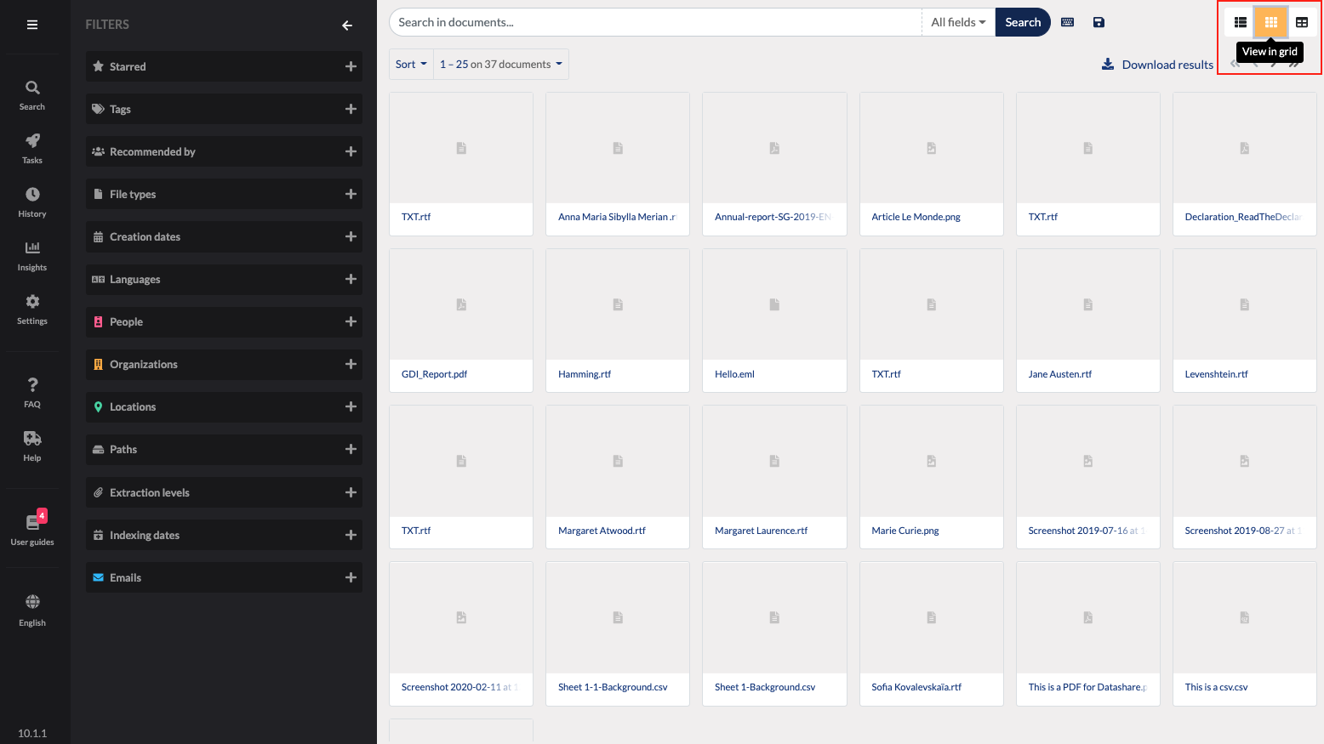Save the current search with the floppy disk icon
Viewport: 1324px width, 744px height.
click(1099, 22)
